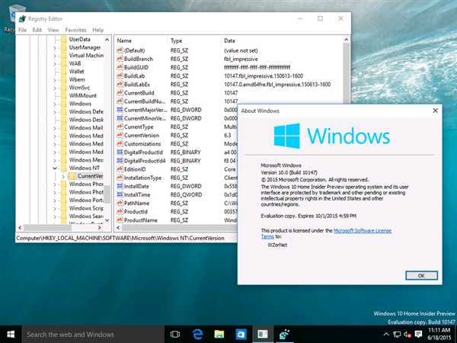The height and width of the screenshot is (343, 457).
Task: Click the tree pane vertical scrollbar thumb
Action: point(107,194)
